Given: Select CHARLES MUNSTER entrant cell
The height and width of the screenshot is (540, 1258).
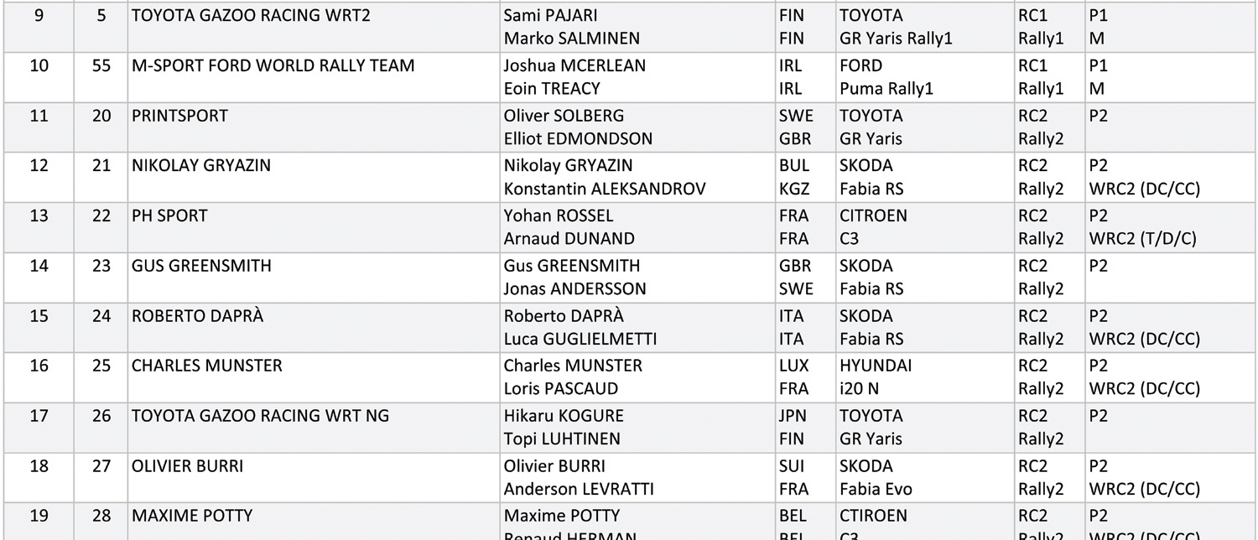Looking at the screenshot, I should pos(313,377).
